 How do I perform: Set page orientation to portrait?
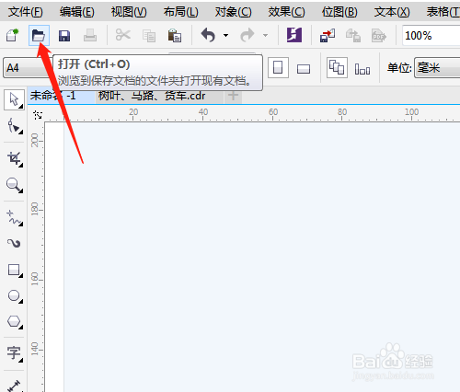pos(278,67)
